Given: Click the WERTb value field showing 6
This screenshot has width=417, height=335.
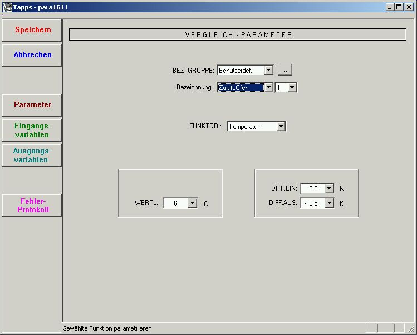Looking at the screenshot, I should [x=176, y=203].
